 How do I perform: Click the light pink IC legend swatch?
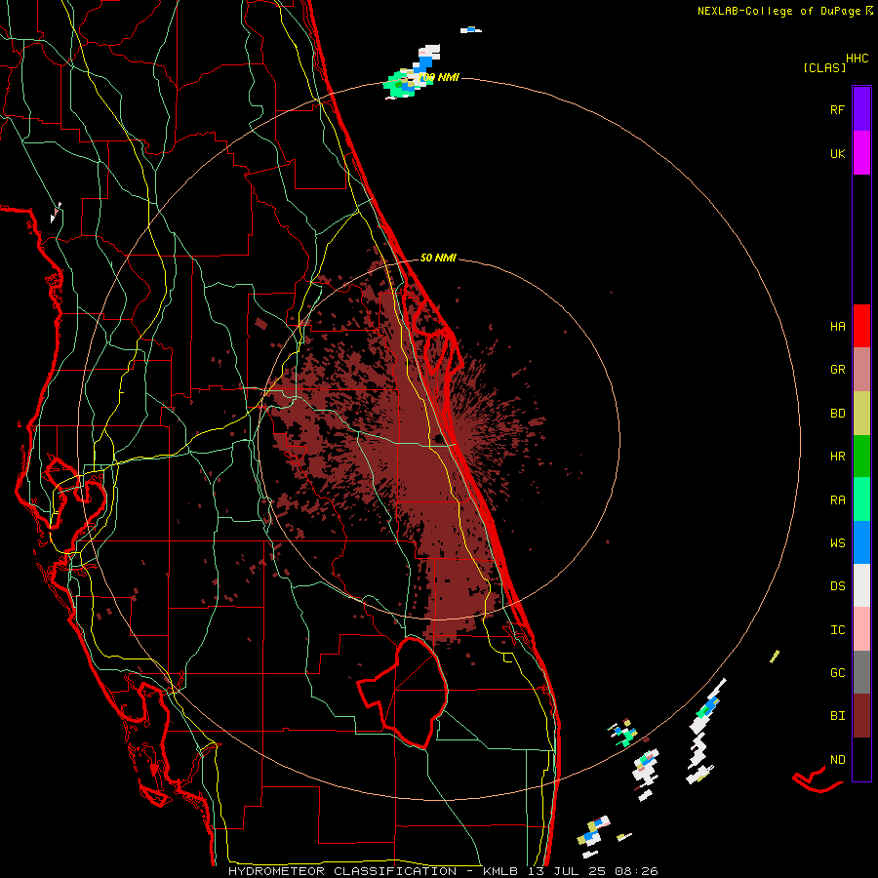coord(861,629)
